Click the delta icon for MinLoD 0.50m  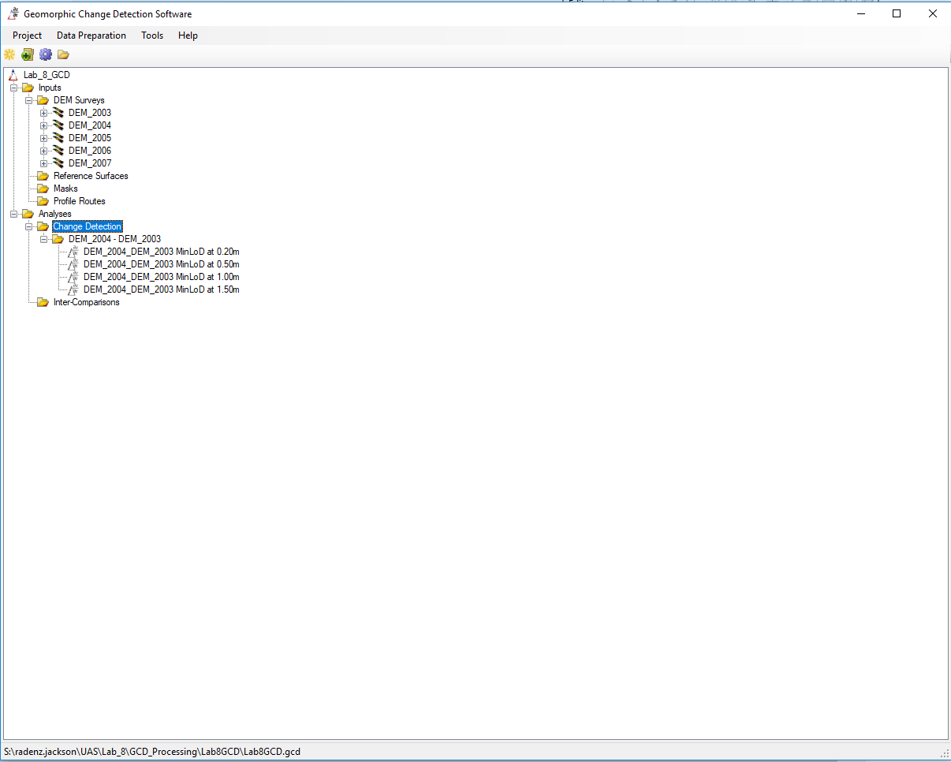[x=73, y=264]
